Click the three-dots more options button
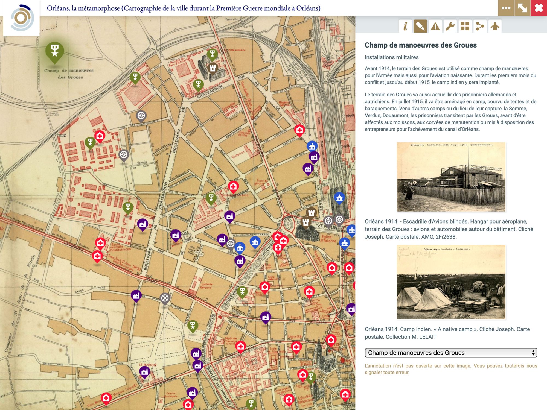The image size is (547, 410). click(x=506, y=8)
